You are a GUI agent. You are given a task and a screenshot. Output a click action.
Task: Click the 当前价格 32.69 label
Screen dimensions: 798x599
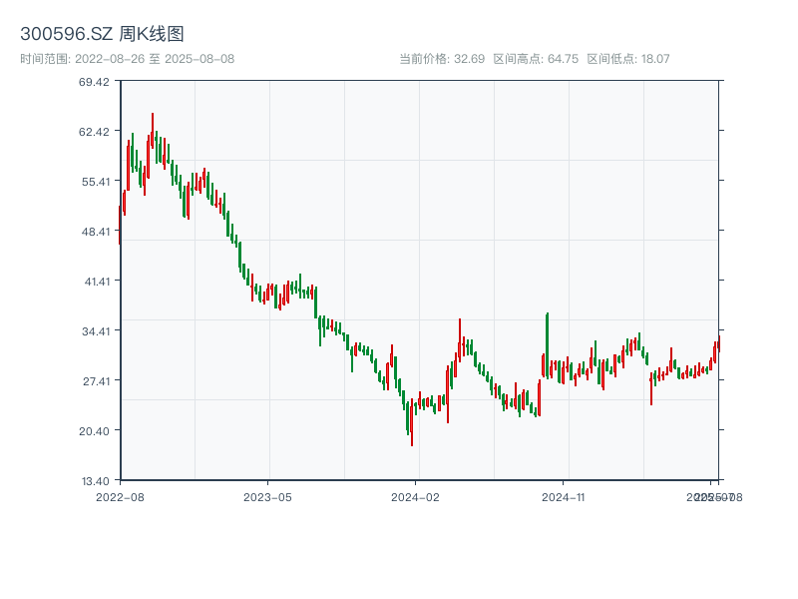click(x=442, y=59)
